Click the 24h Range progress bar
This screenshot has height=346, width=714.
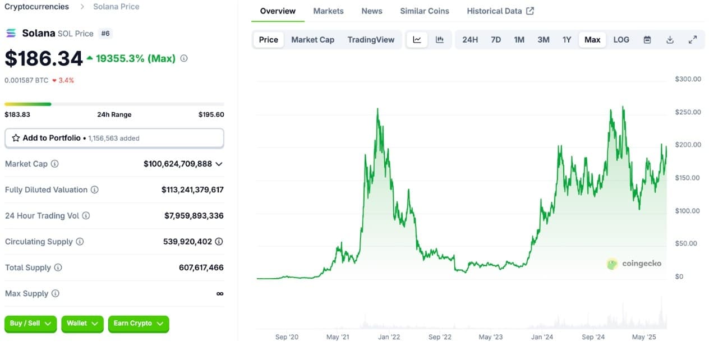click(x=114, y=104)
